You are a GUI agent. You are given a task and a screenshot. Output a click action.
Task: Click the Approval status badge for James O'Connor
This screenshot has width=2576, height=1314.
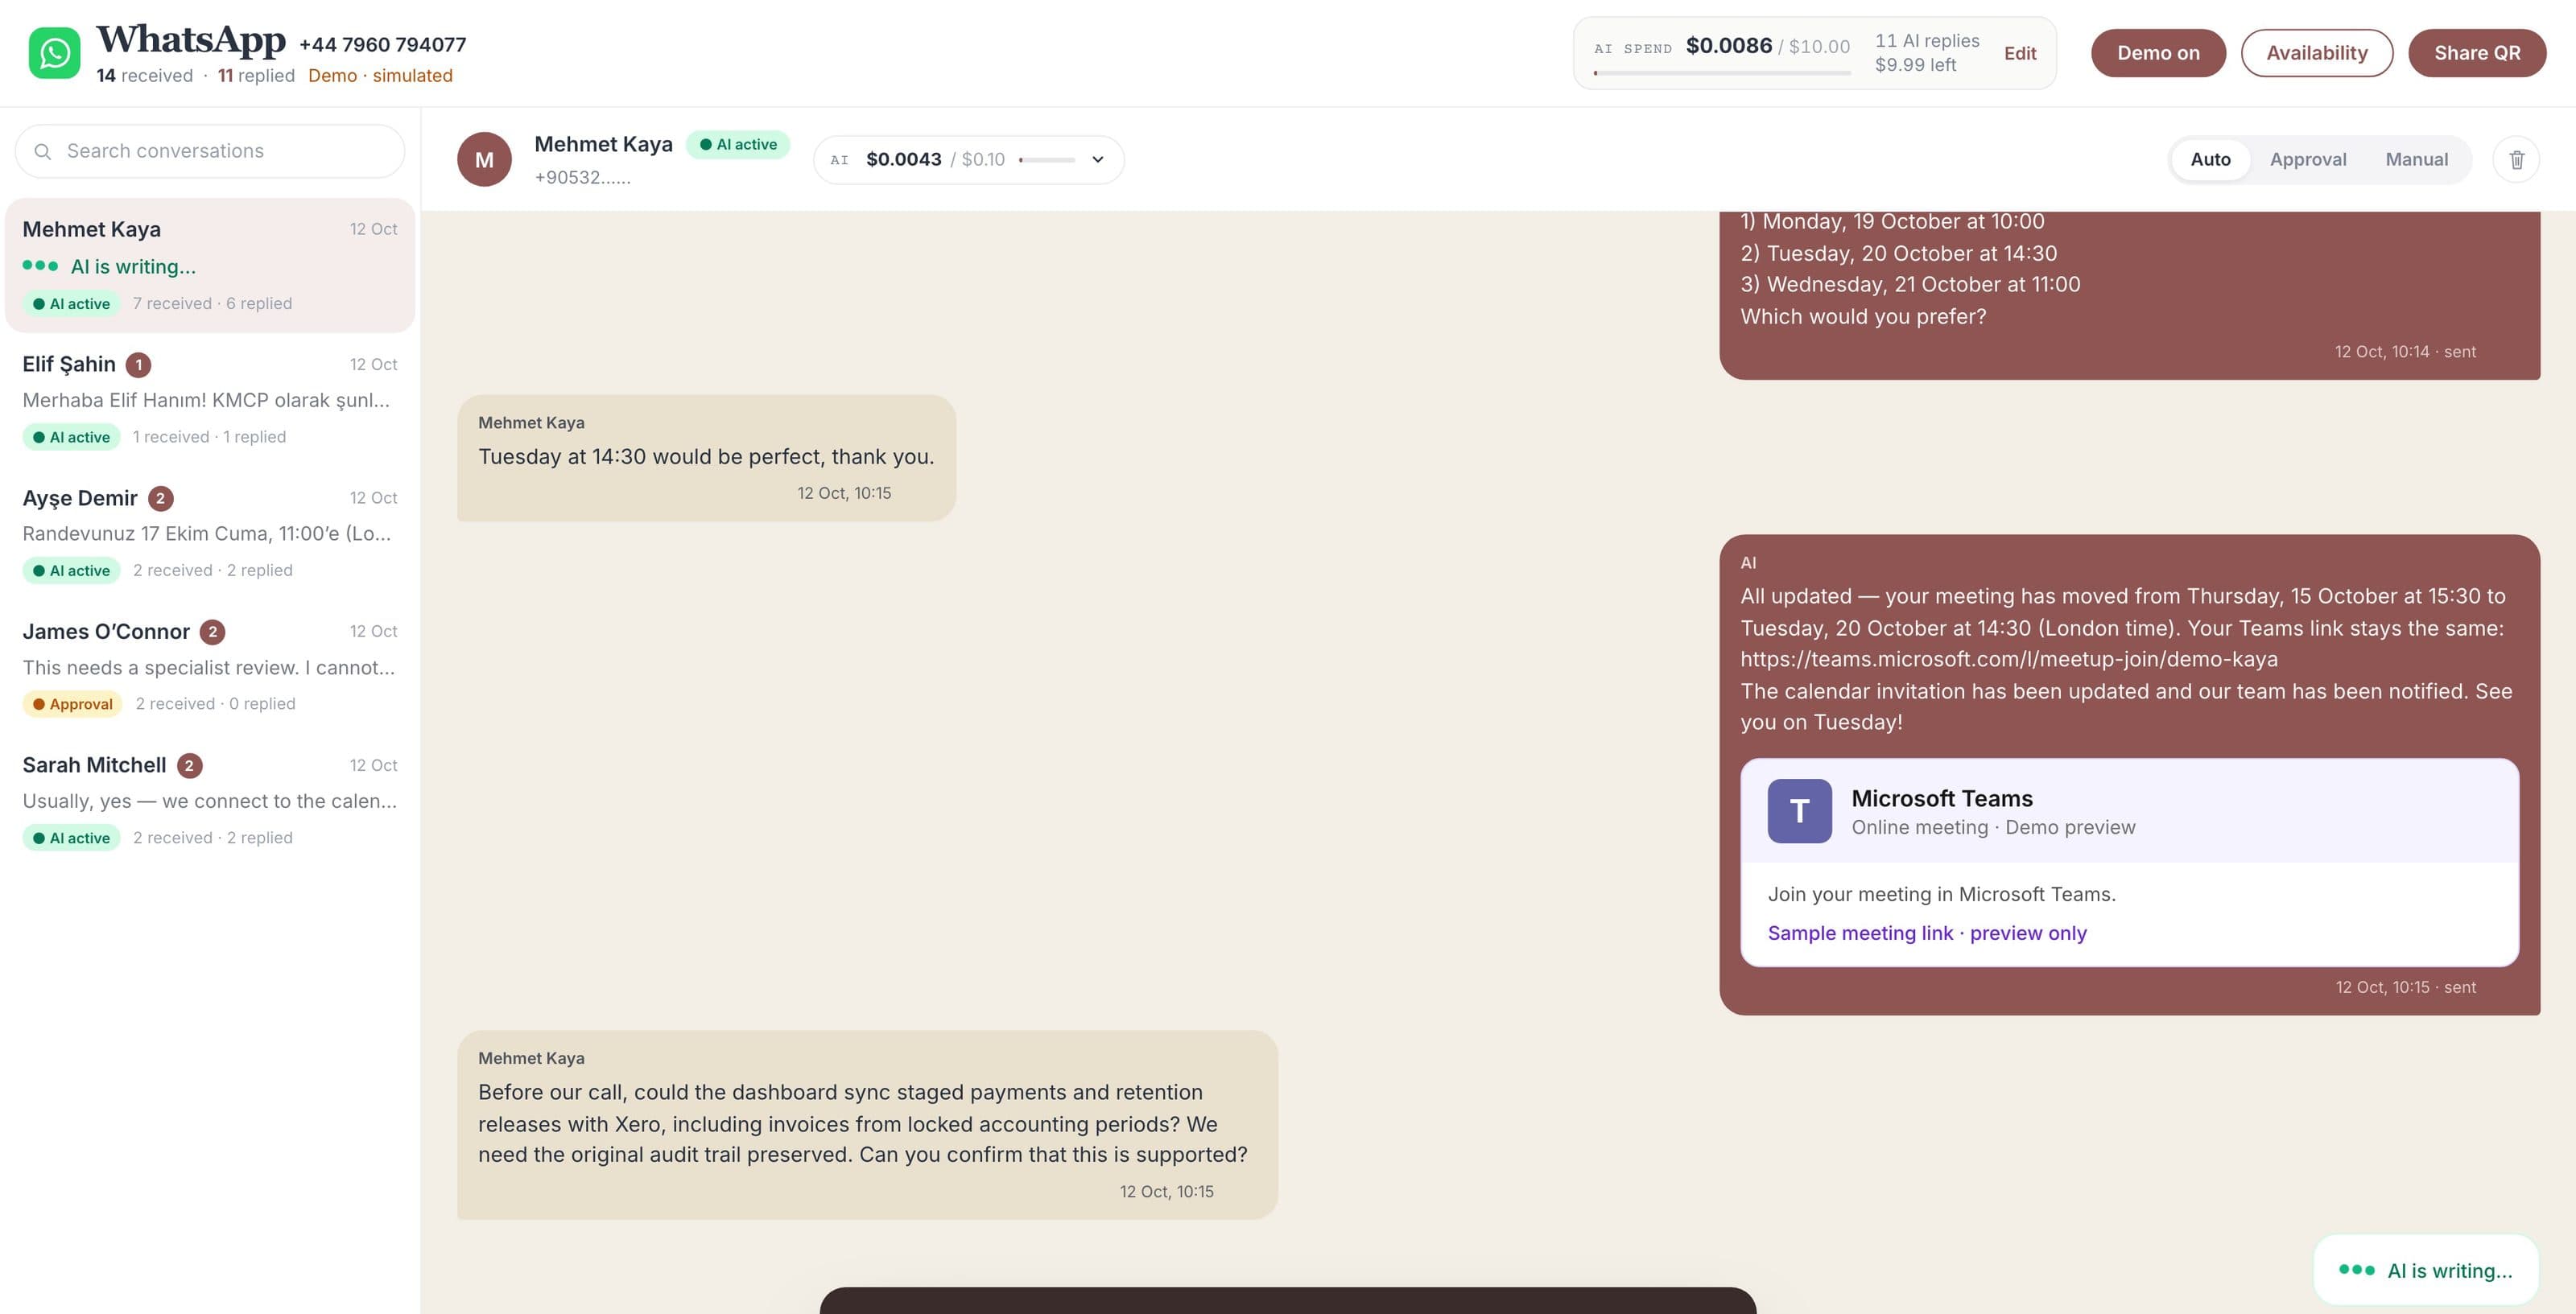coord(72,703)
